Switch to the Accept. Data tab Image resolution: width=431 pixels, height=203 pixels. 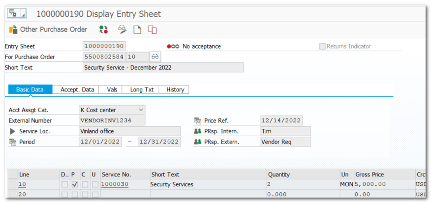tap(77, 89)
